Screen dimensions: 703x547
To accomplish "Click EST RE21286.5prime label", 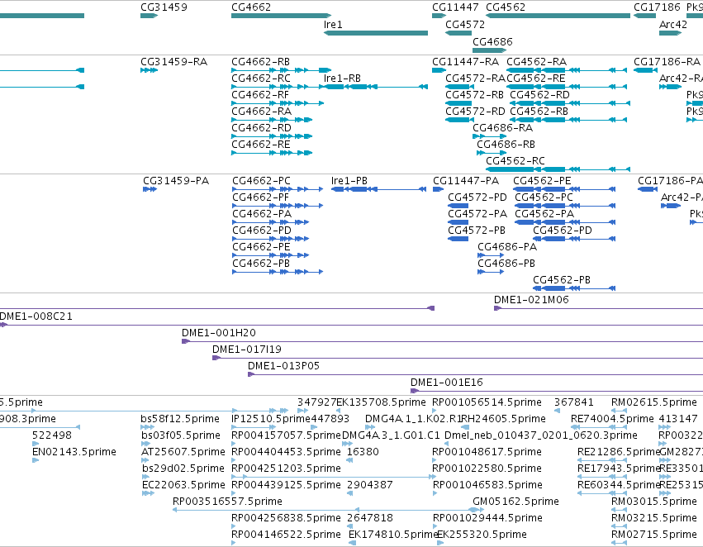I will (x=619, y=451).
